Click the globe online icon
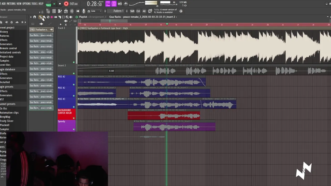Viewport: 331px width, 186px height. [x=181, y=11]
